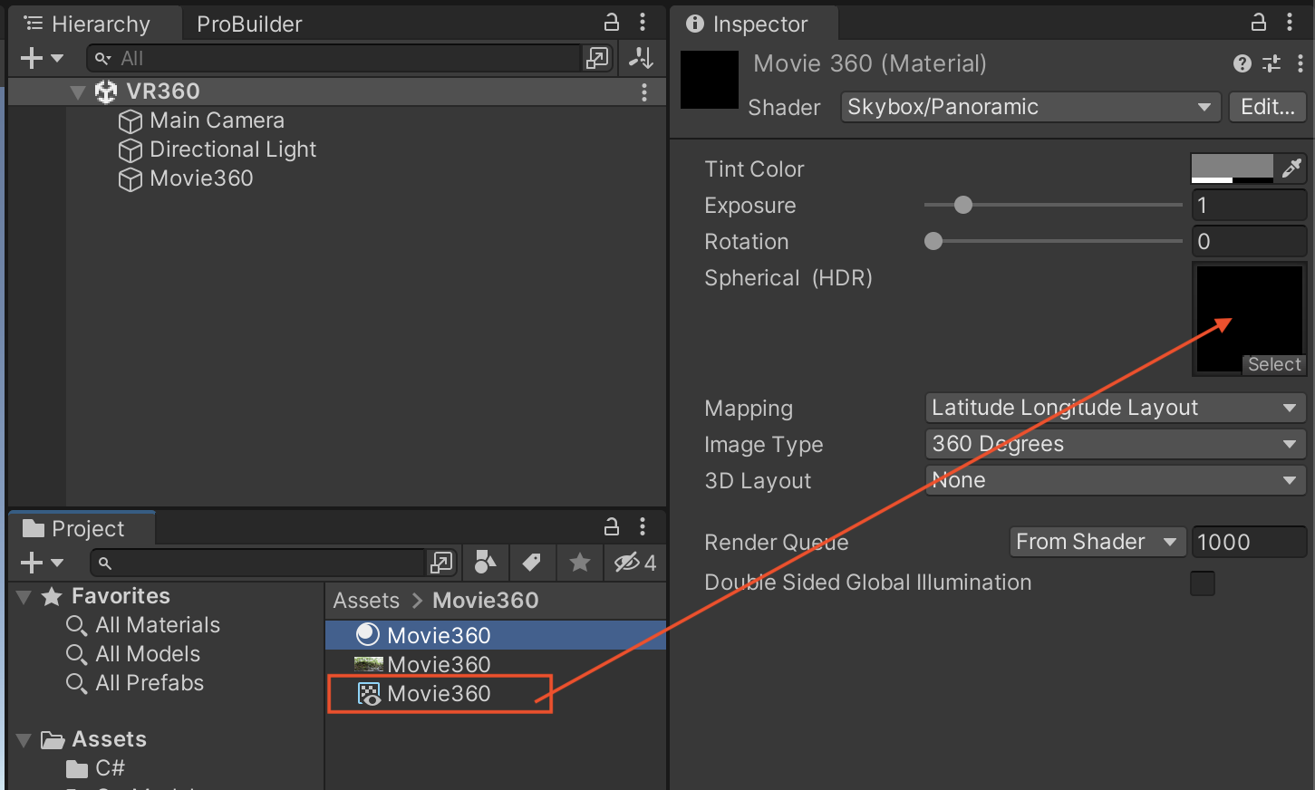Click the Exposure slider handle
Viewport: 1315px width, 790px height.
pyautogui.click(x=963, y=206)
